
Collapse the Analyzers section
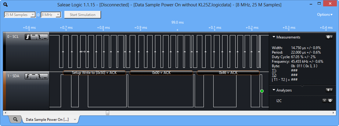[x=273, y=90]
